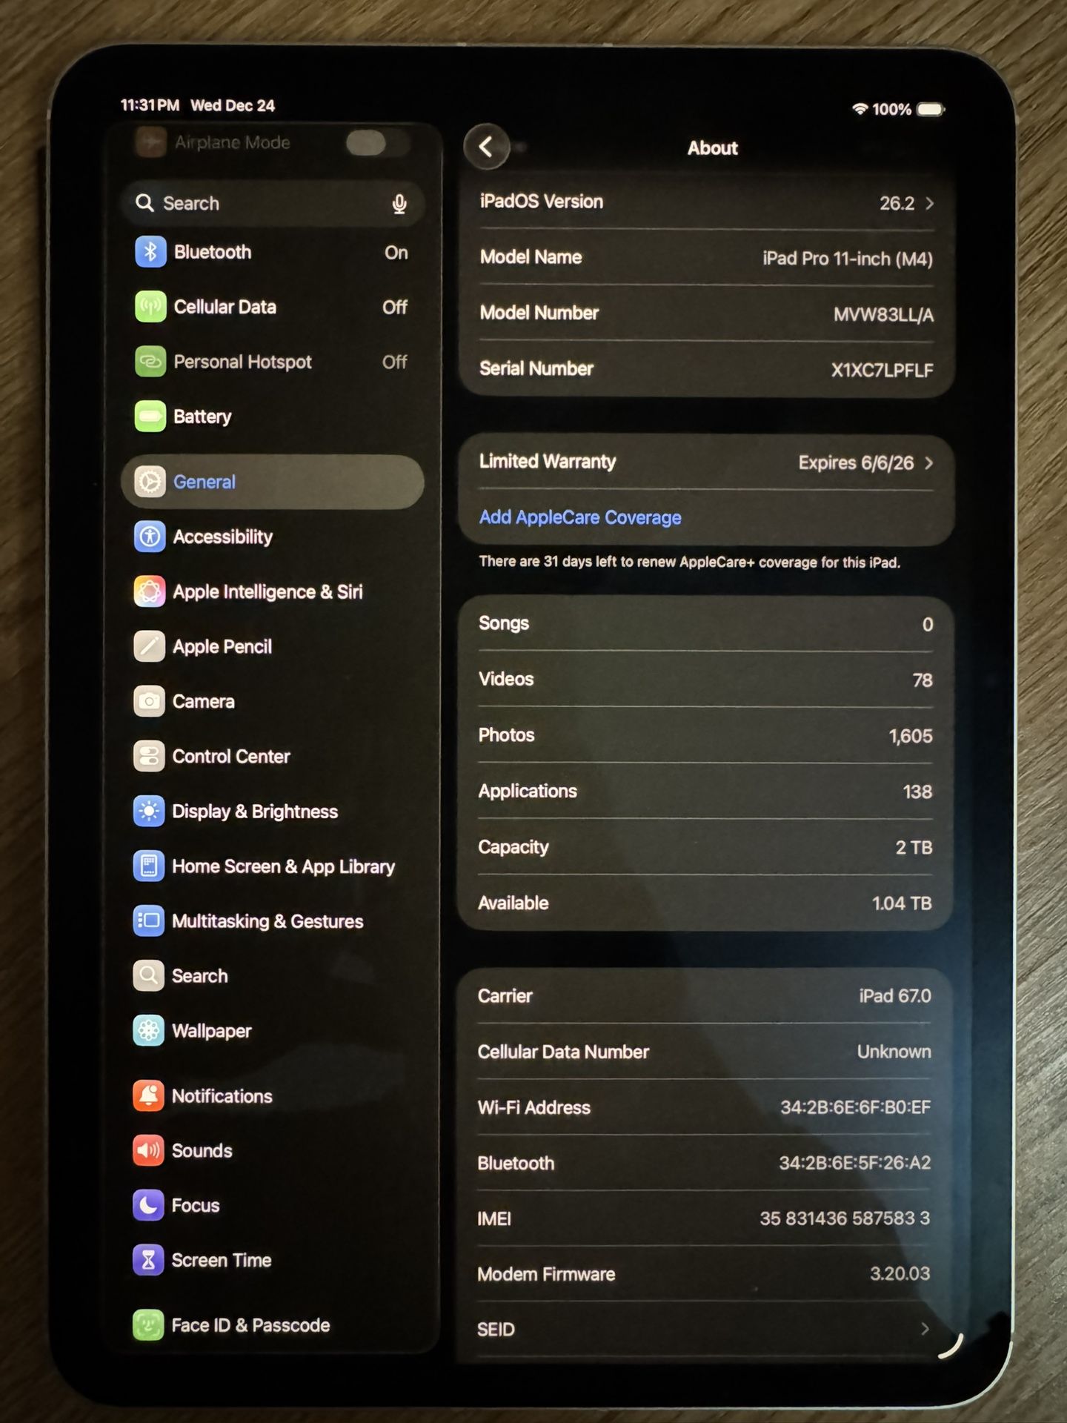Tap Serial Number X1XC7LPFLF
The width and height of the screenshot is (1067, 1423).
(x=706, y=369)
